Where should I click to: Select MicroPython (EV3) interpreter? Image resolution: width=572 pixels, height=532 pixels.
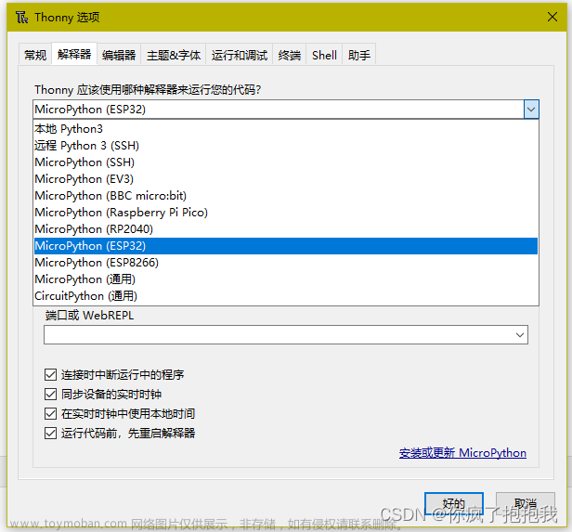(x=286, y=179)
